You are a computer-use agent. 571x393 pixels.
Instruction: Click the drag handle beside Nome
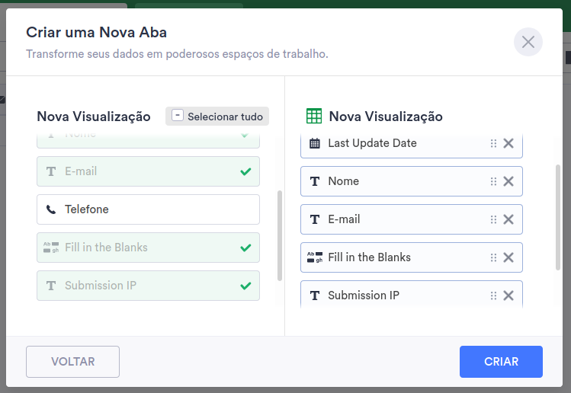(493, 181)
